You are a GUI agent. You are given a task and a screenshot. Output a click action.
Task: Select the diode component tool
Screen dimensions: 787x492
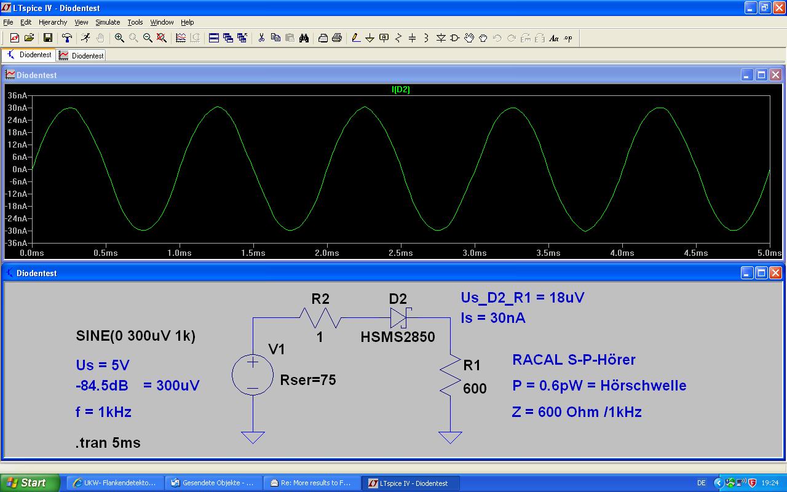click(x=441, y=38)
